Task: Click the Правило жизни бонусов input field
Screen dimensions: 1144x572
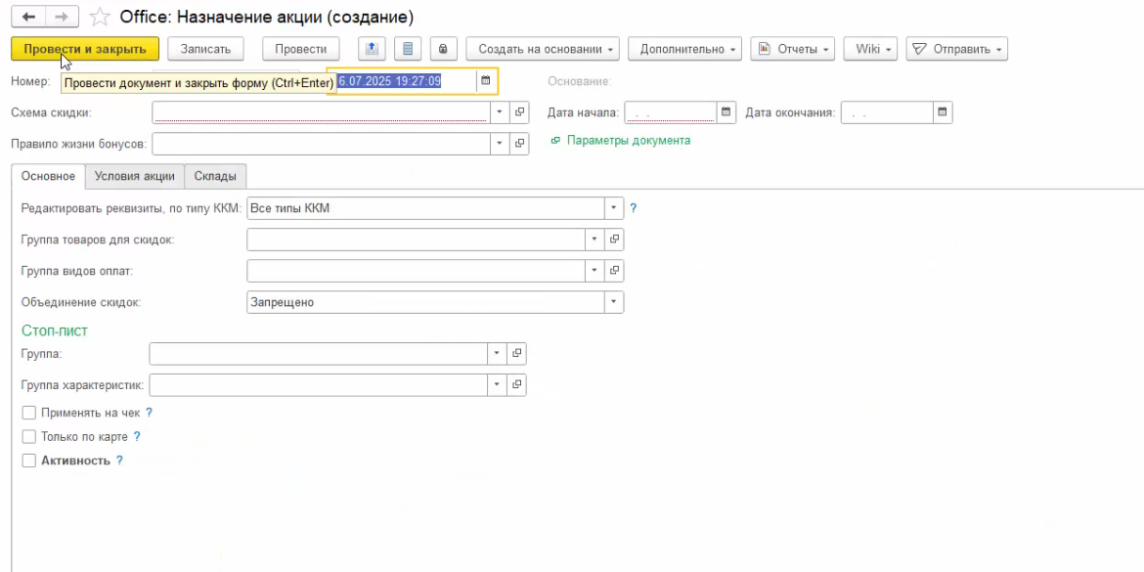Action: pos(319,144)
